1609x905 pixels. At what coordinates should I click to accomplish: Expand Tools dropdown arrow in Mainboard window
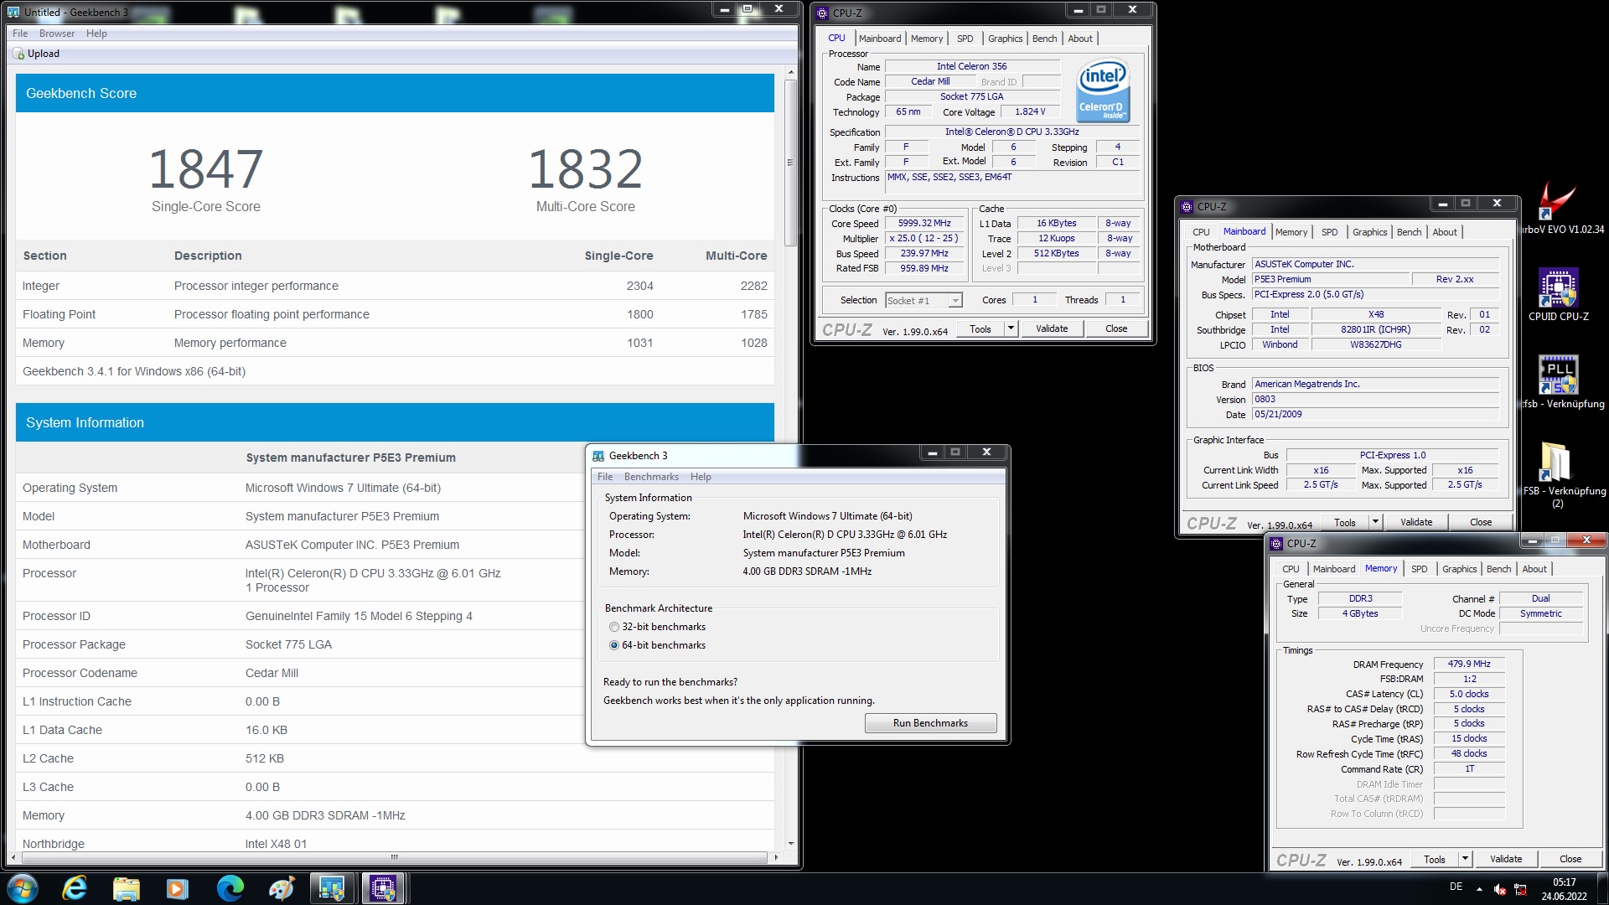point(1375,522)
